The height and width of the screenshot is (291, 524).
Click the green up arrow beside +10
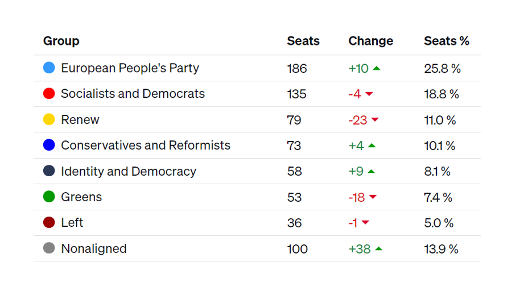(x=377, y=68)
